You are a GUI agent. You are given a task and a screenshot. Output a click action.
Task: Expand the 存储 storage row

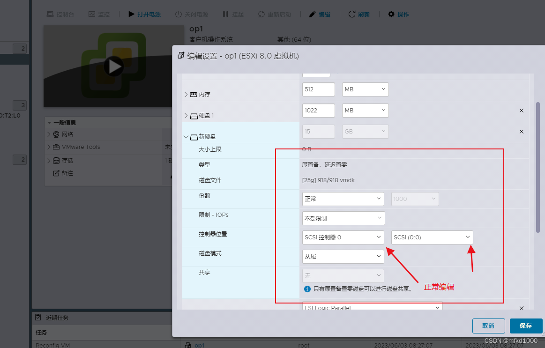click(49, 161)
